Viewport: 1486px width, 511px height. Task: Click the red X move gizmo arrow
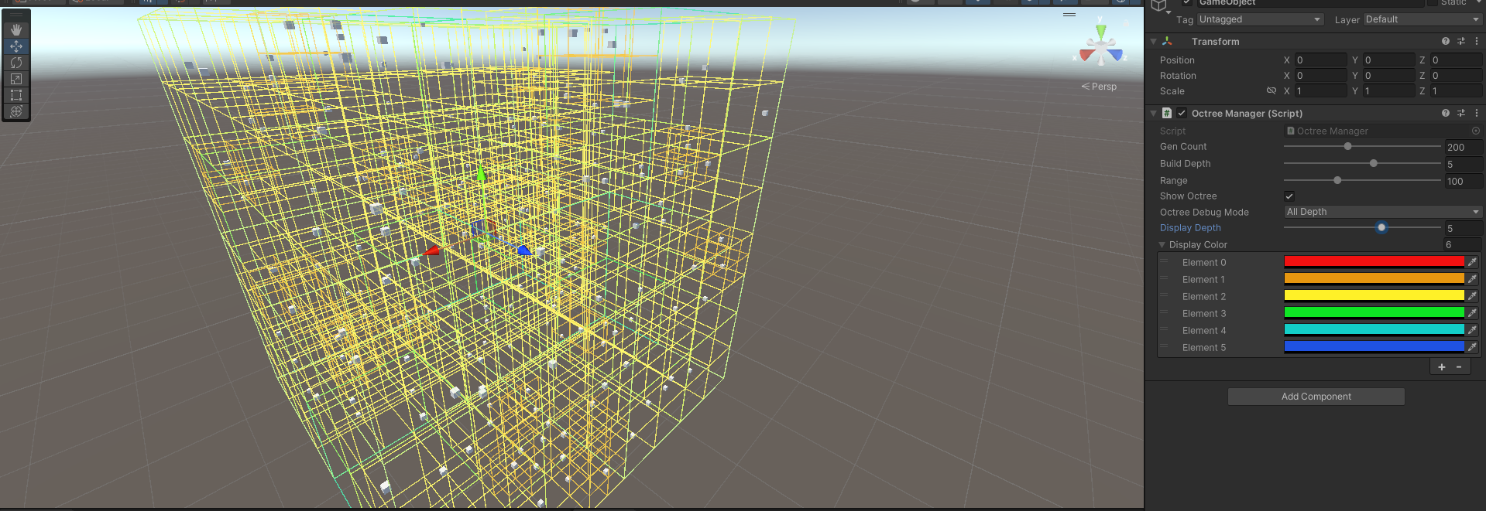(x=432, y=250)
